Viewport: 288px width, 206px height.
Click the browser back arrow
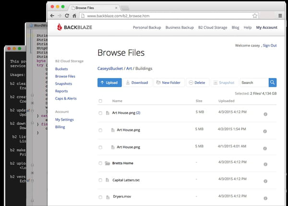pyautogui.click(x=52, y=16)
